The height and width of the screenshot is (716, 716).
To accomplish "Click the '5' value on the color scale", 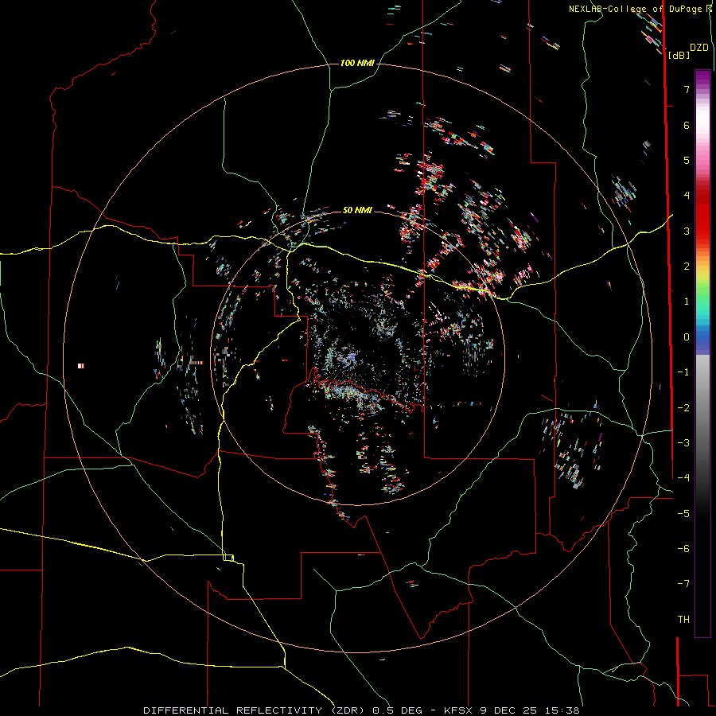I will tap(687, 160).
